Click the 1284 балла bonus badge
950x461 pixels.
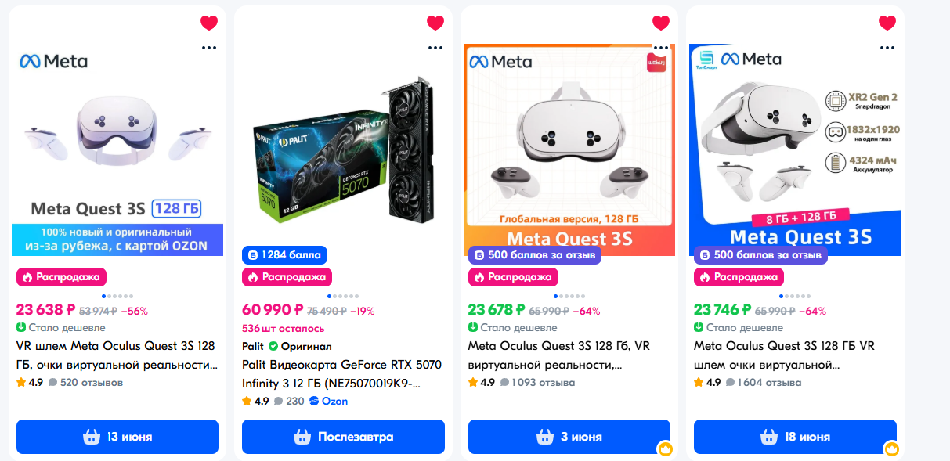[x=284, y=254]
